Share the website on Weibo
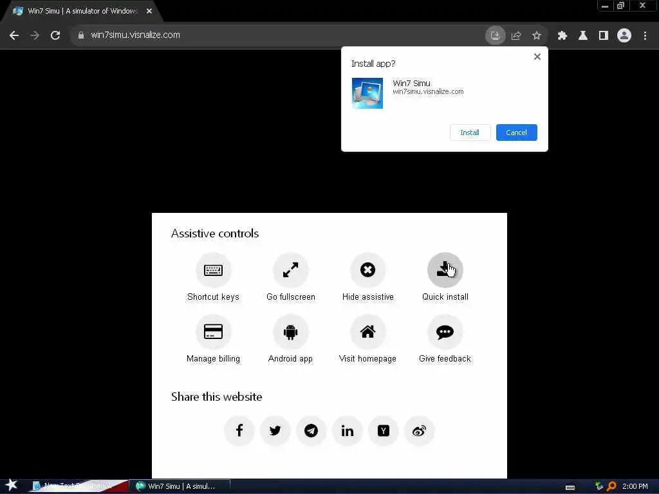Screen dimensions: 659x494 pyautogui.click(x=419, y=430)
